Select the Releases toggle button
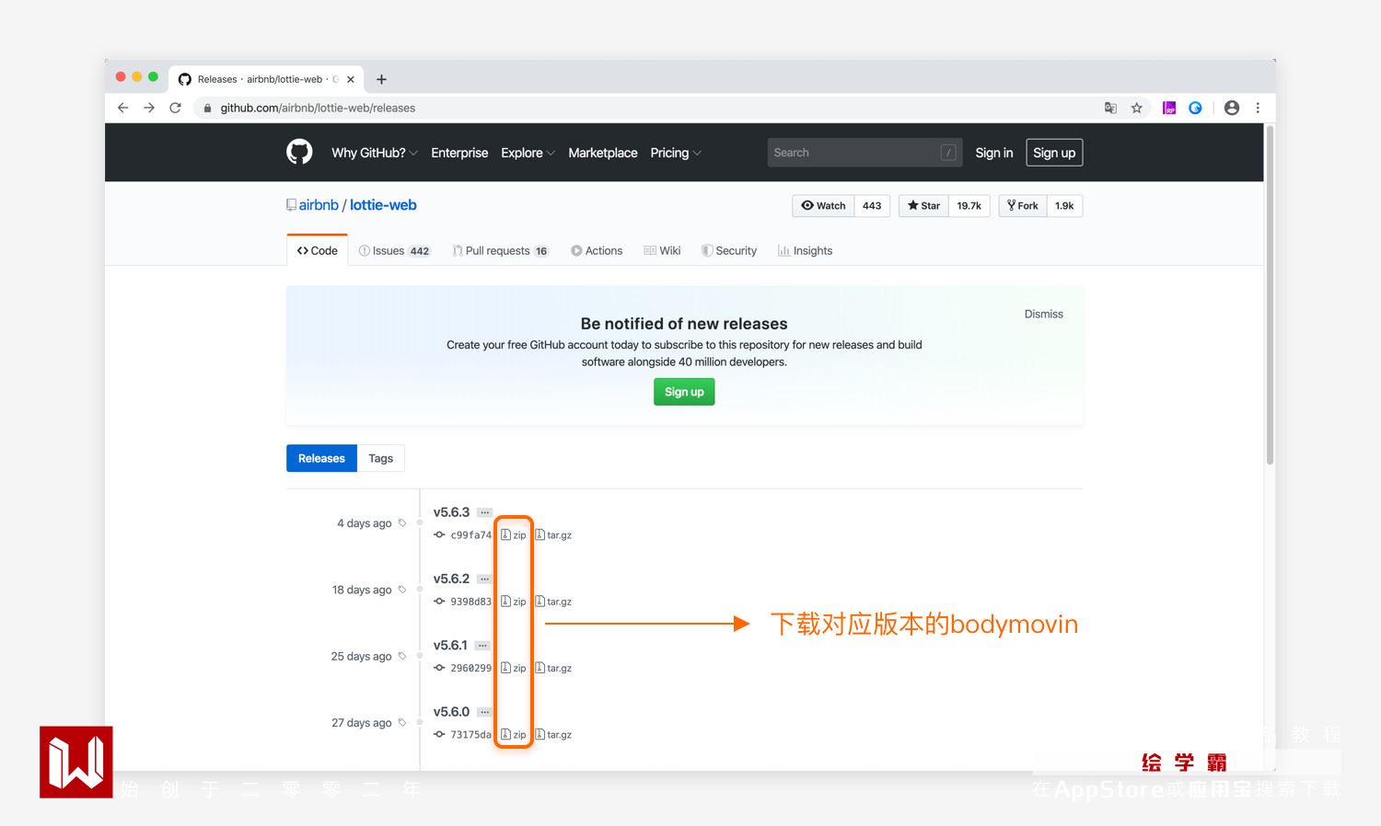 [x=321, y=458]
